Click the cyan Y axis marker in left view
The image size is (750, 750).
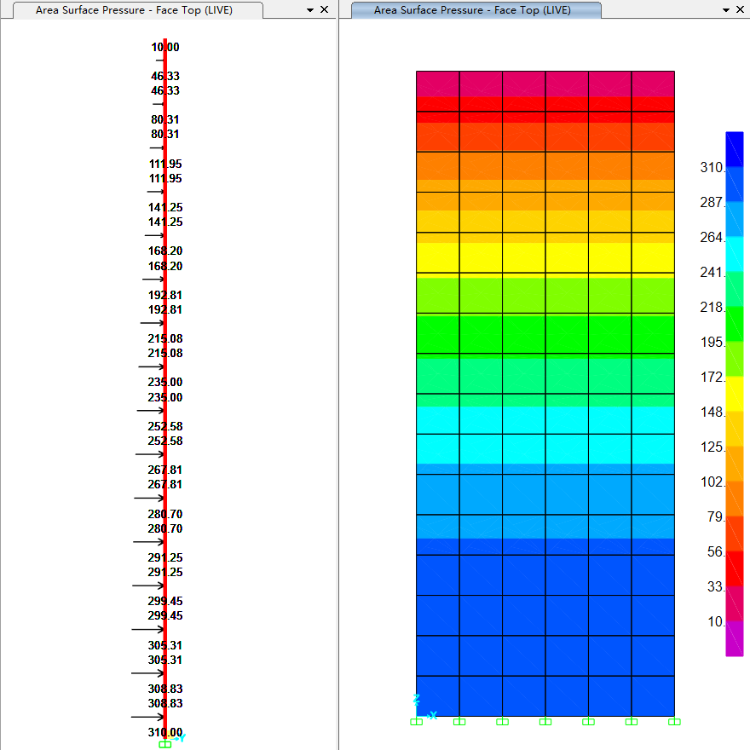click(x=182, y=738)
